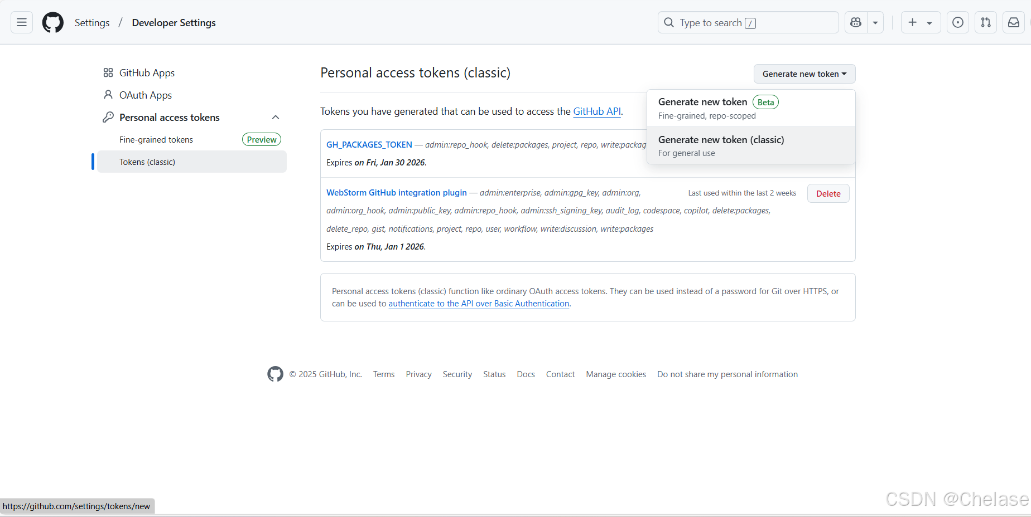The image size is (1031, 517).
Task: Toggle Generate new token dropdown button
Action: pyautogui.click(x=804, y=74)
